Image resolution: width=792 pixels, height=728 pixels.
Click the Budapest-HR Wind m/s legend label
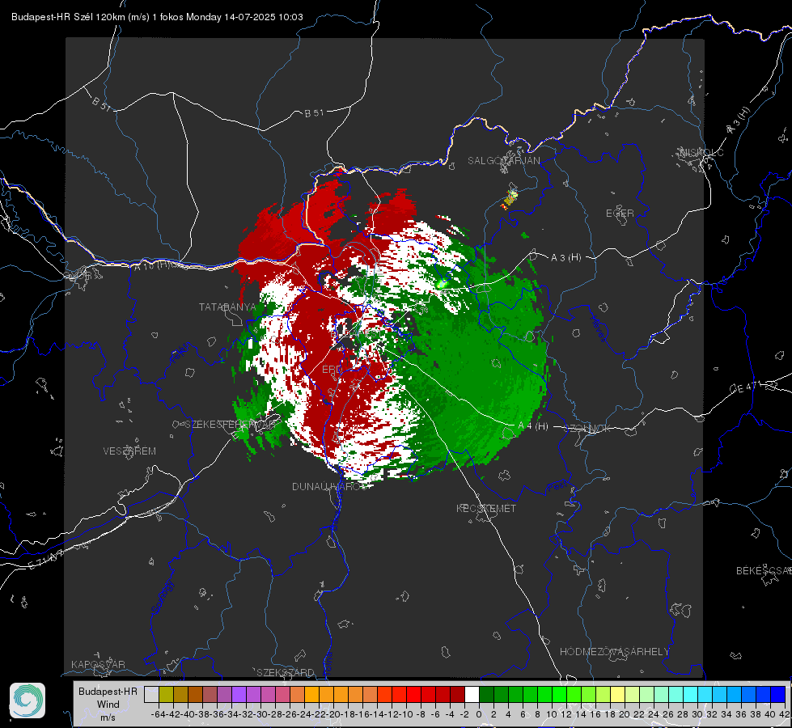coord(108,705)
